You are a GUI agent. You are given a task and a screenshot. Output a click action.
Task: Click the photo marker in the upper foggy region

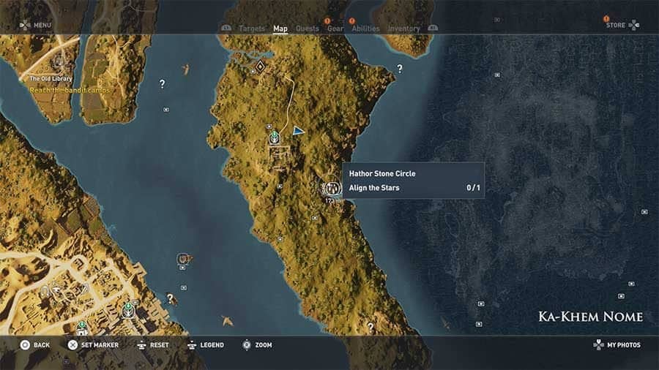[x=497, y=75]
